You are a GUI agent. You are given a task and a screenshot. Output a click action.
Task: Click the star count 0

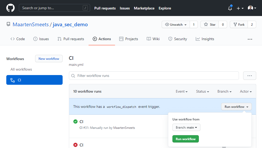point(223,24)
